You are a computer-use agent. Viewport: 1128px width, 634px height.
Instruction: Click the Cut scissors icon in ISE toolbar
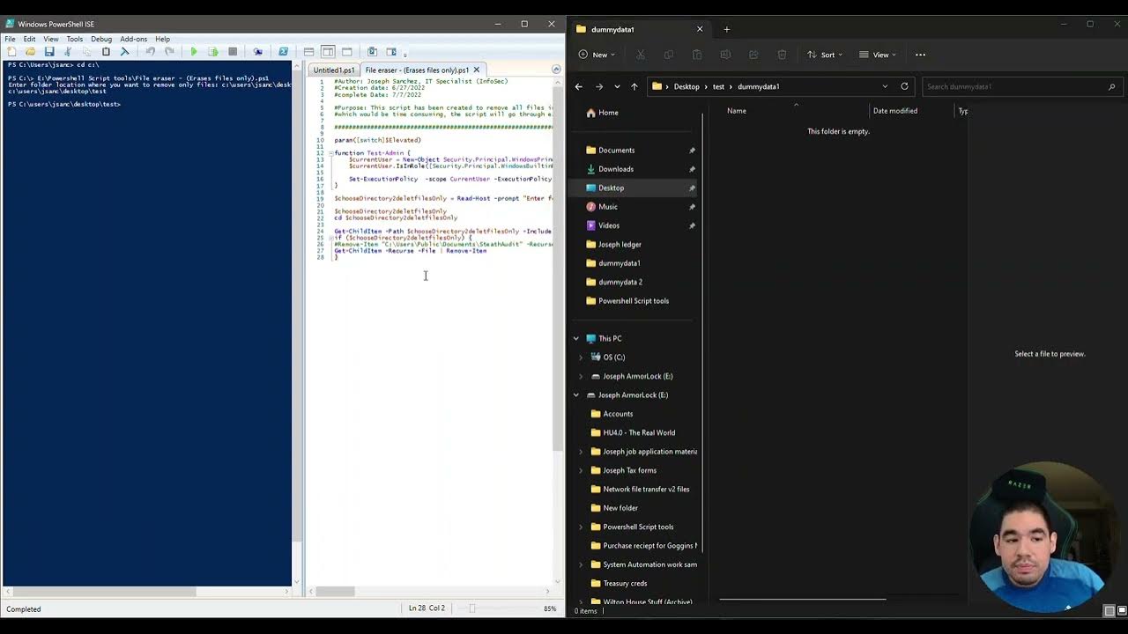tap(68, 52)
